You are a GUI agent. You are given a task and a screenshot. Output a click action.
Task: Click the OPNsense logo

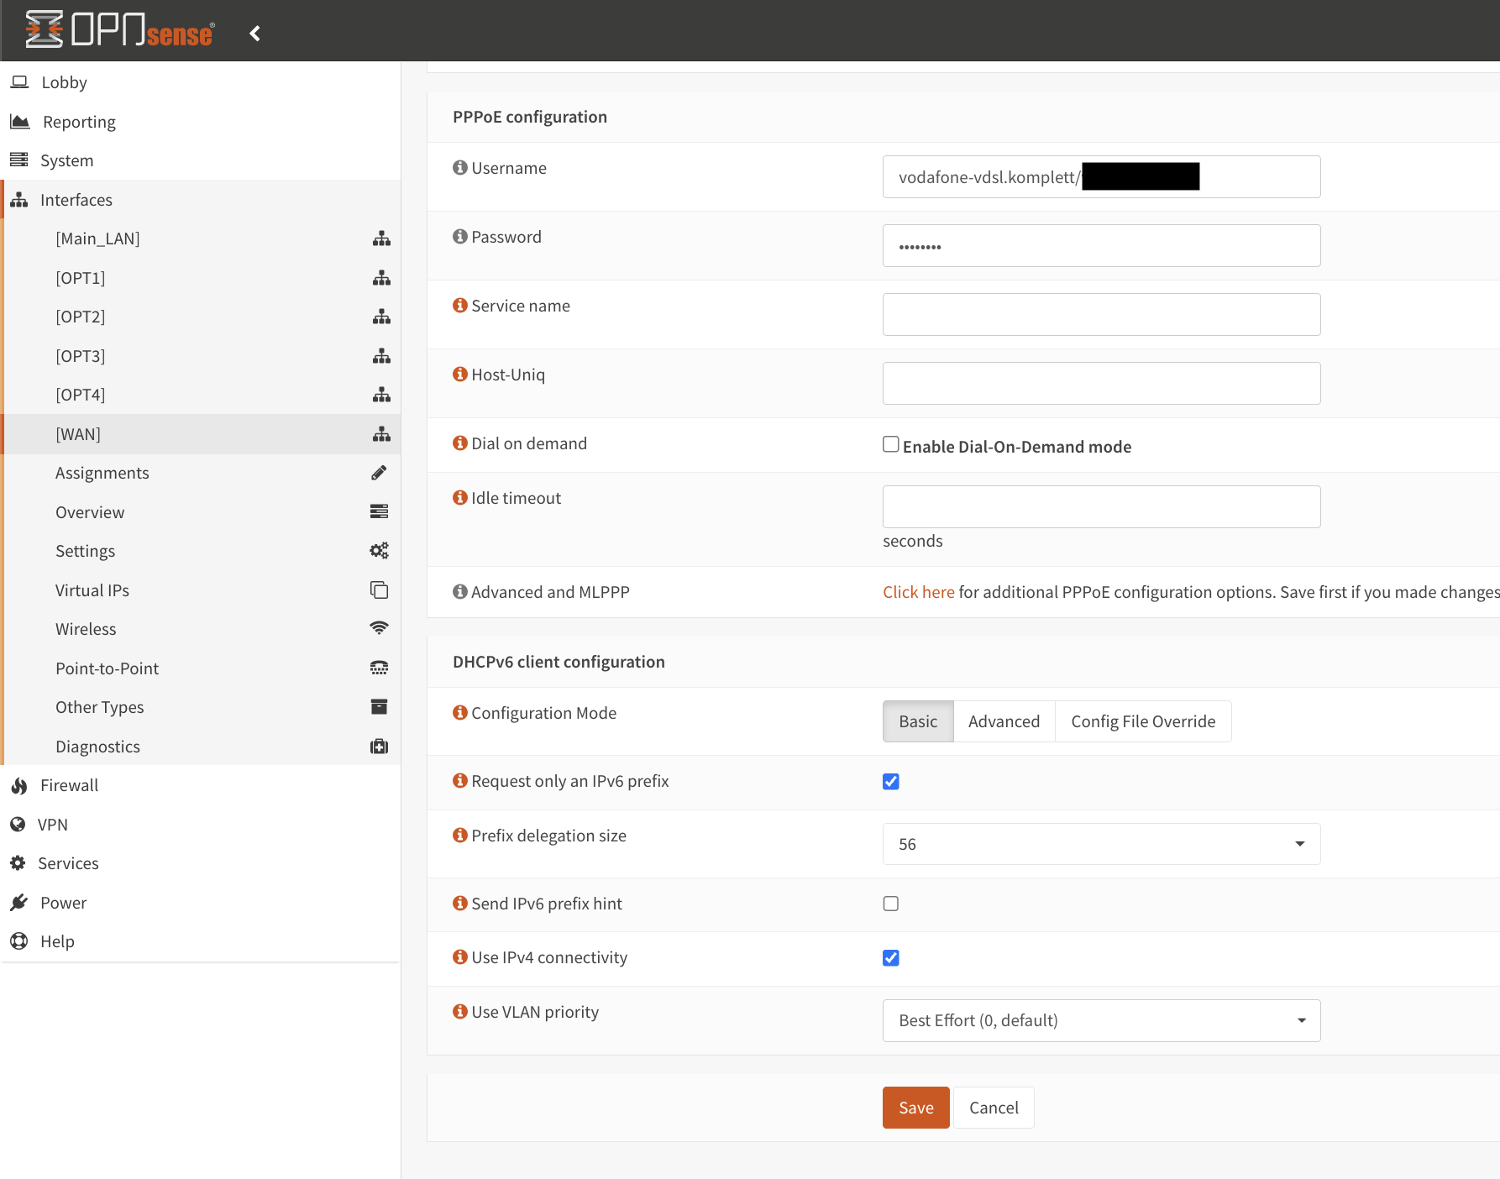[x=119, y=30]
